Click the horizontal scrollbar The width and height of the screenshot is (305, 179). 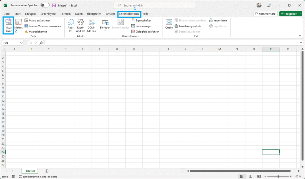pyautogui.click(x=240, y=171)
